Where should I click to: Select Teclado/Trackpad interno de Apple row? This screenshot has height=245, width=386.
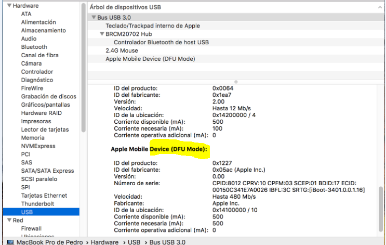pyautogui.click(x=236, y=25)
